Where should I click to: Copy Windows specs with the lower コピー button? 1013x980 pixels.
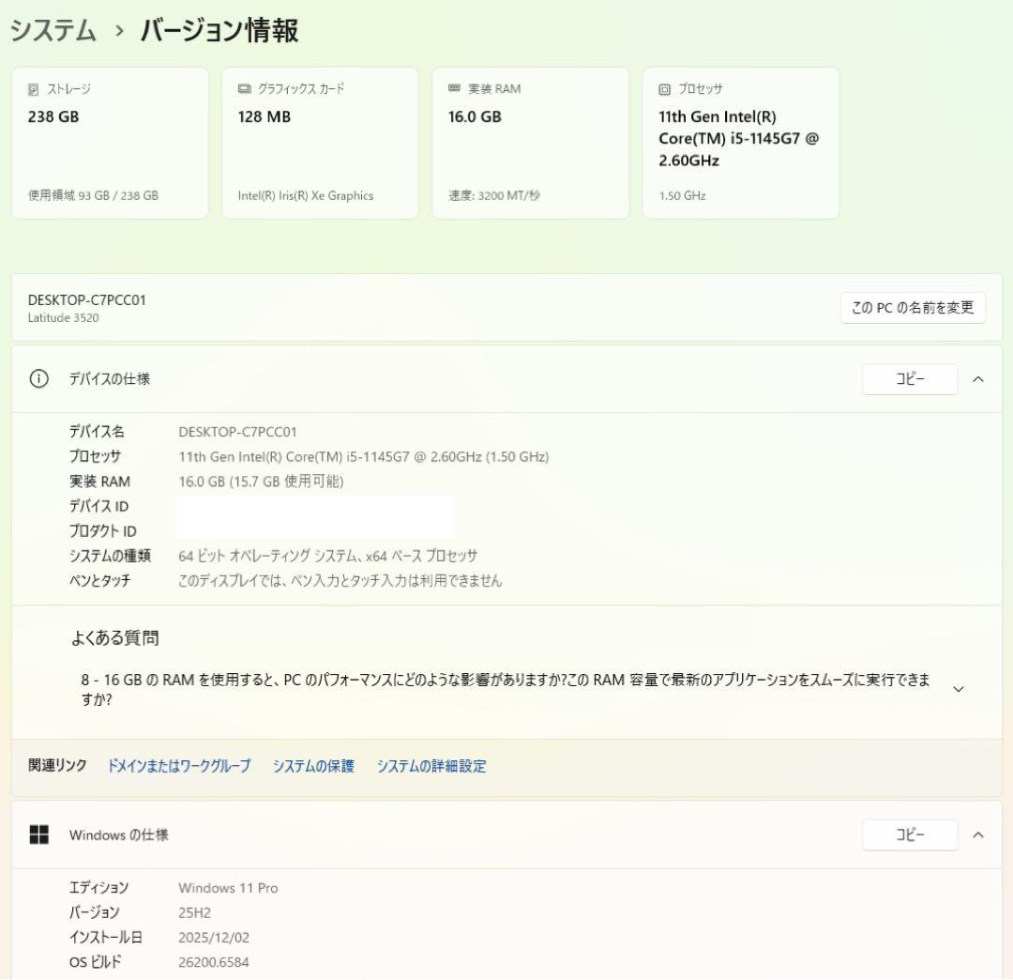[x=910, y=835]
